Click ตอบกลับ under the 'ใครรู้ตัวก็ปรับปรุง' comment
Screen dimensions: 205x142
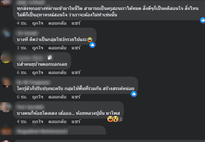tap(57, 97)
